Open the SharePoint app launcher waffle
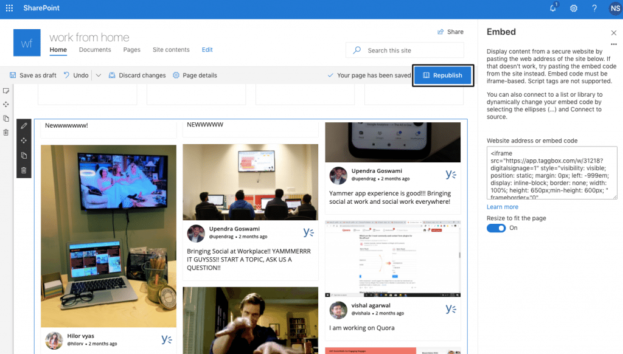The height and width of the screenshot is (354, 623). coord(9,9)
